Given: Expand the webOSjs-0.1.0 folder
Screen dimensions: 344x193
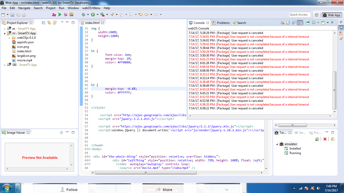Looking at the screenshot, I should click(9, 38).
